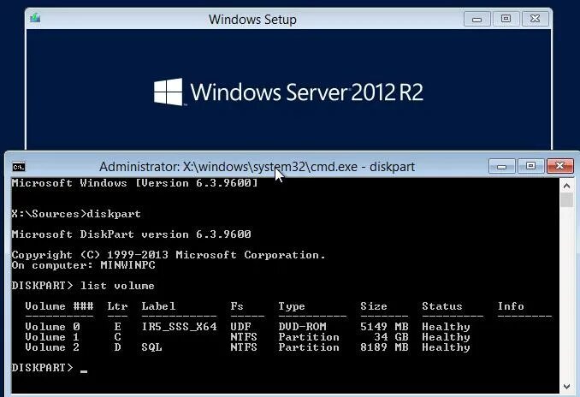
Task: Select the Volume 0 IR5_SSS_X64 row
Action: [x=247, y=327]
